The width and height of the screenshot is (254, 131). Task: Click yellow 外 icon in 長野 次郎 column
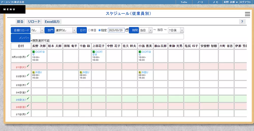coord(34,72)
